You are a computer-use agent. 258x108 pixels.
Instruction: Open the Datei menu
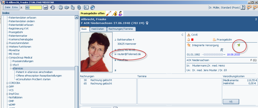[8, 7]
